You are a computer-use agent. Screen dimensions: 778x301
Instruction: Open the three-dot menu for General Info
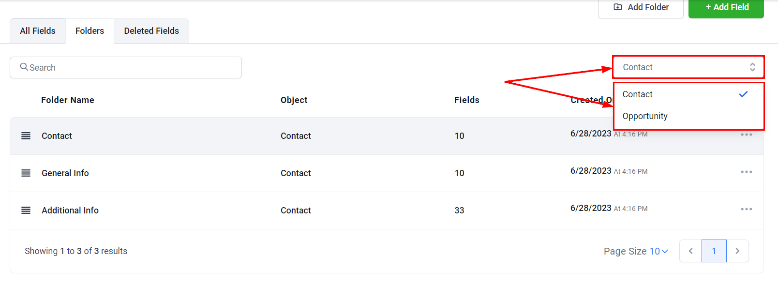[746, 172]
